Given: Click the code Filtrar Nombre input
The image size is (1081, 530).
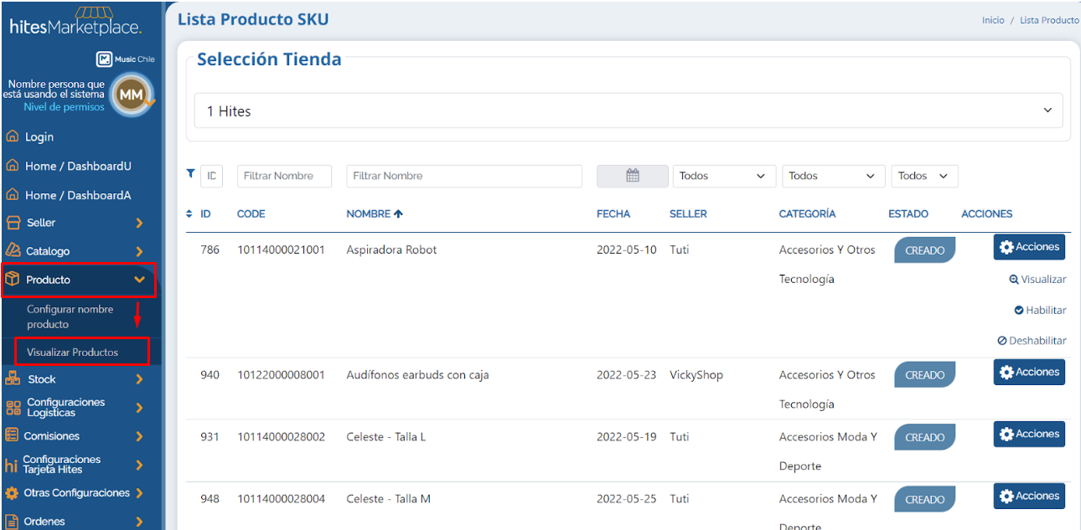Looking at the screenshot, I should (284, 176).
